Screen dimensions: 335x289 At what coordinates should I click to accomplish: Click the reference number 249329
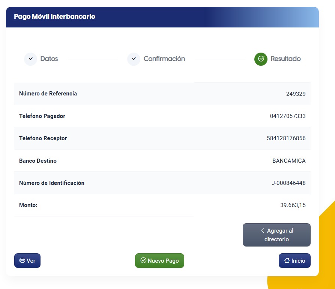point(296,94)
